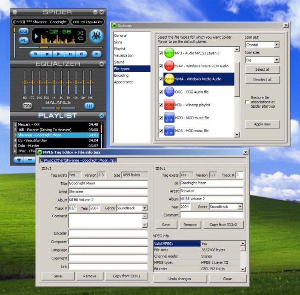Image resolution: width=300 pixels, height=295 pixels.
Task: Pause the current song
Action: pyautogui.click(x=70, y=54)
